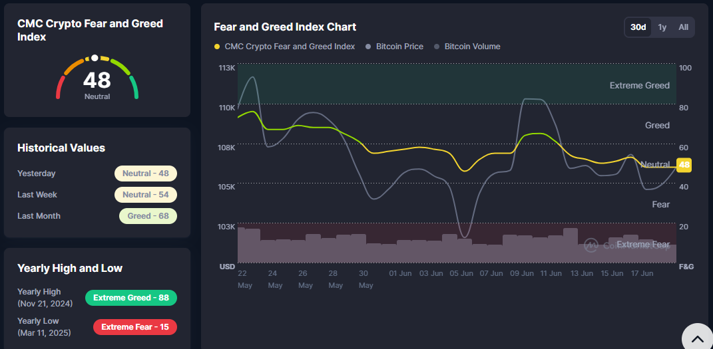This screenshot has height=349, width=713.
Task: Click the scroll-to-top chevron button
Action: coord(697,339)
